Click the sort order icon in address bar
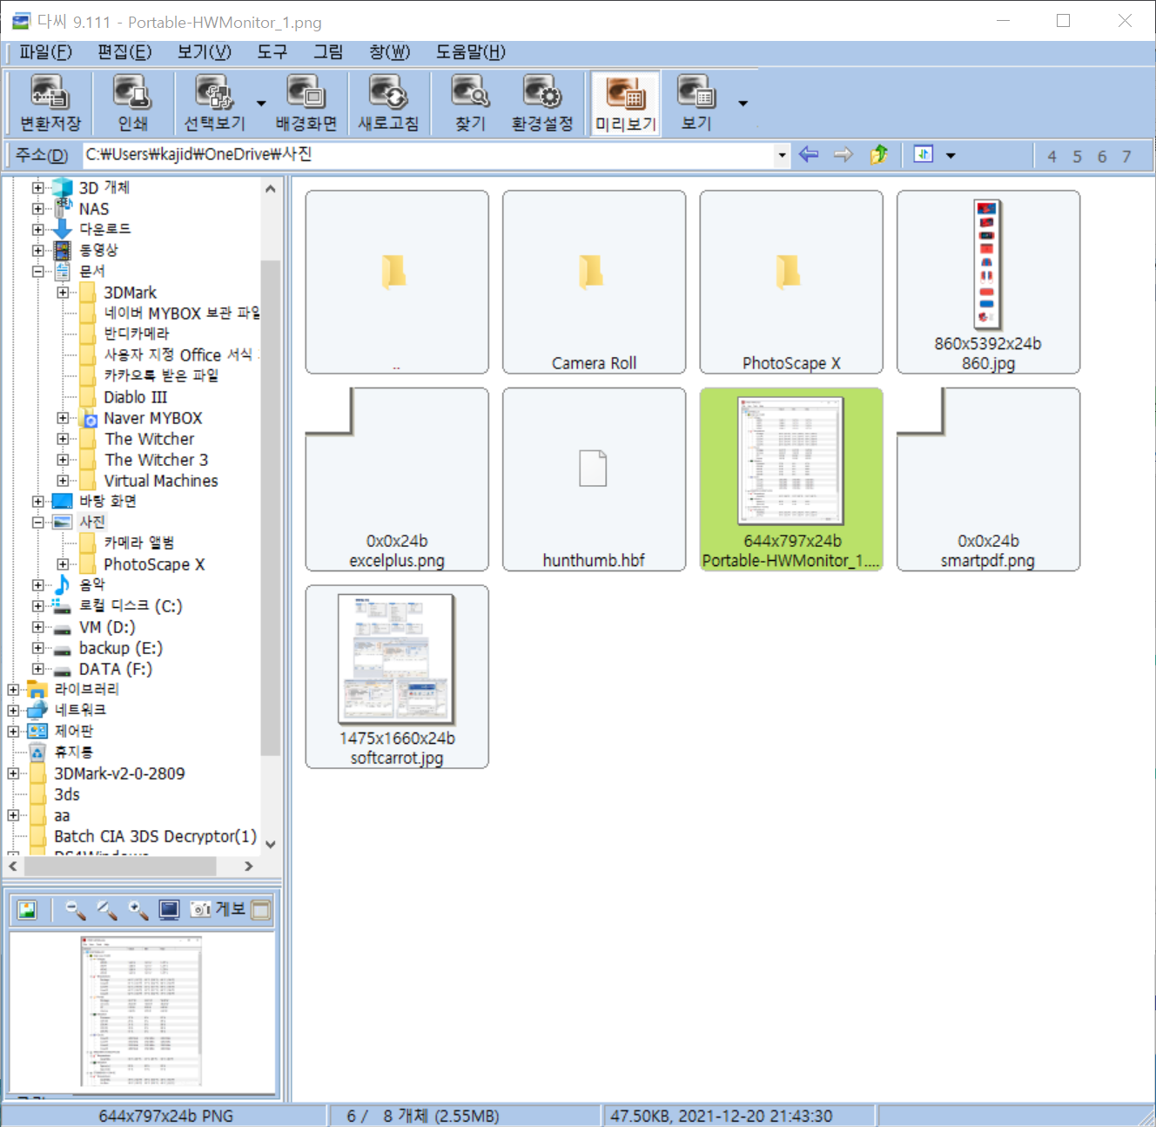This screenshot has width=1156, height=1127. pyautogui.click(x=923, y=154)
